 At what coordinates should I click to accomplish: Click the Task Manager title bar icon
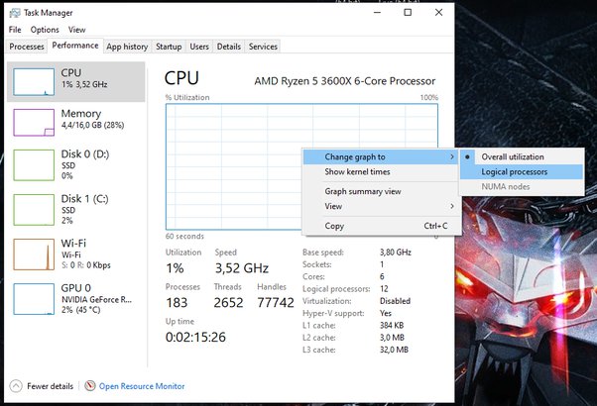[x=13, y=13]
